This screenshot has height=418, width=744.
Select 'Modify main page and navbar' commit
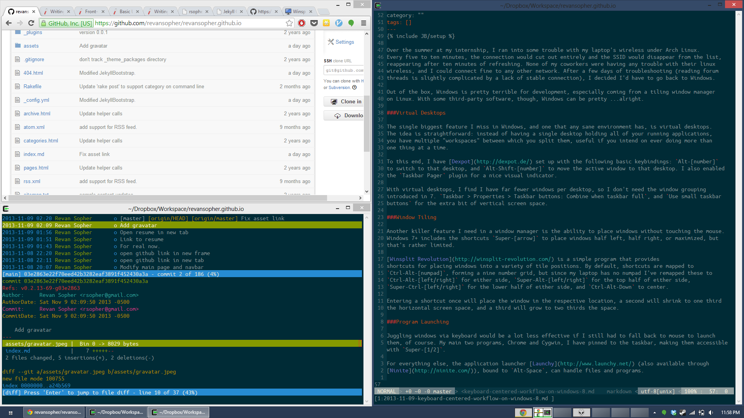coord(182,267)
